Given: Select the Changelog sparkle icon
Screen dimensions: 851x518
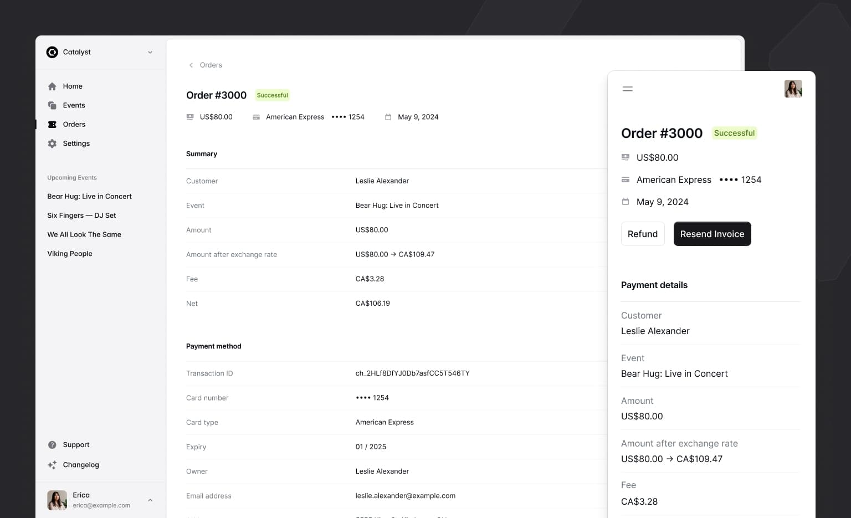Looking at the screenshot, I should [x=52, y=465].
